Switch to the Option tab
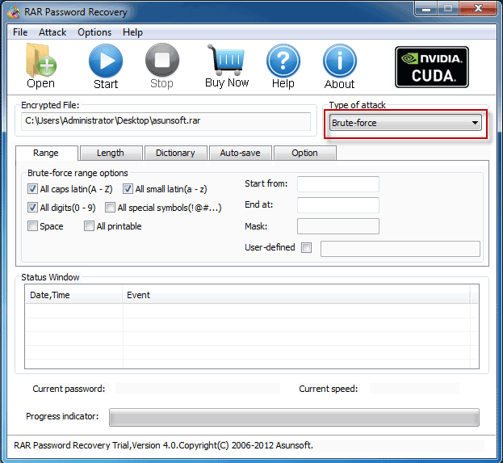The width and height of the screenshot is (503, 463). [x=304, y=153]
